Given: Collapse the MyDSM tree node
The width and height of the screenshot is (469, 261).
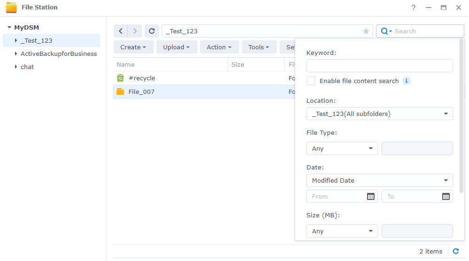Looking at the screenshot, I should pyautogui.click(x=9, y=27).
